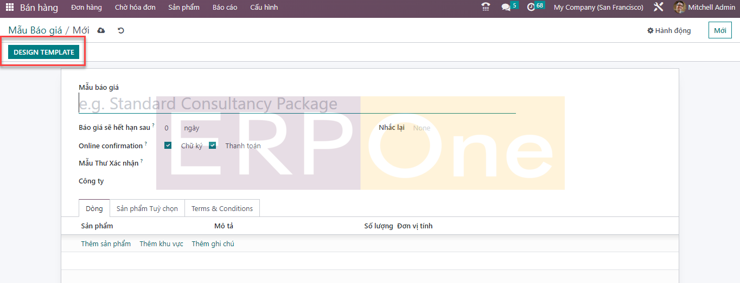Toggle the Thanh toán checkbox
This screenshot has width=740, height=283.
coord(213,146)
